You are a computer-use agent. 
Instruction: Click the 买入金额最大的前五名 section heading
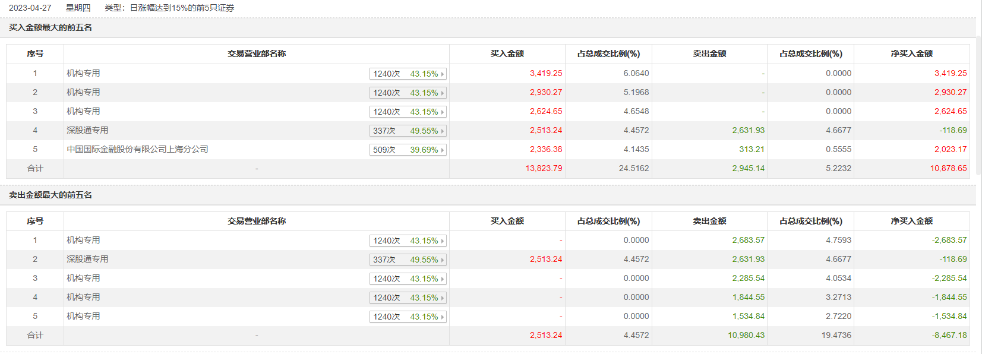(x=50, y=27)
